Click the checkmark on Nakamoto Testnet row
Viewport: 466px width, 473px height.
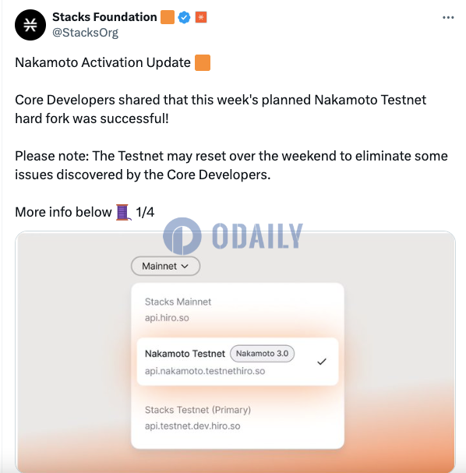point(322,362)
